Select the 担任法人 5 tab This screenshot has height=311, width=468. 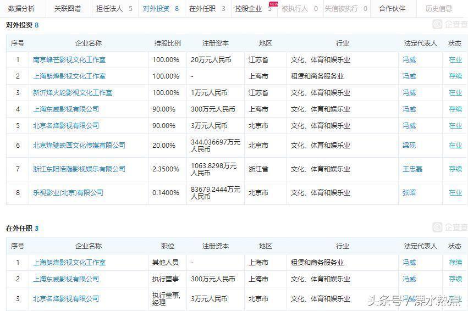[x=114, y=9]
